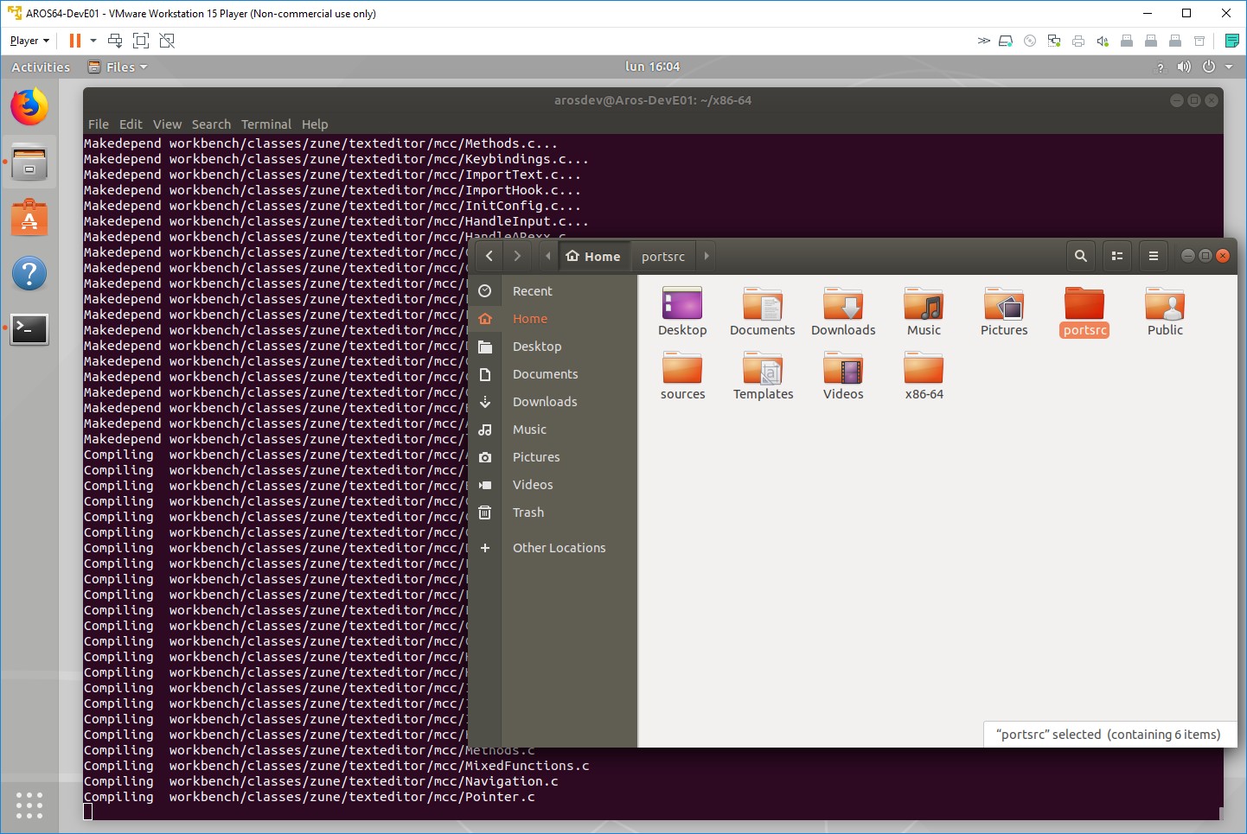Open the Files menu in the top bar

point(118,67)
